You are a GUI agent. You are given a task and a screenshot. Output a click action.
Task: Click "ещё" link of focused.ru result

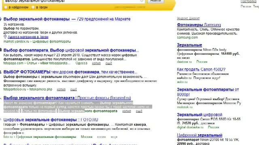[139, 111]
